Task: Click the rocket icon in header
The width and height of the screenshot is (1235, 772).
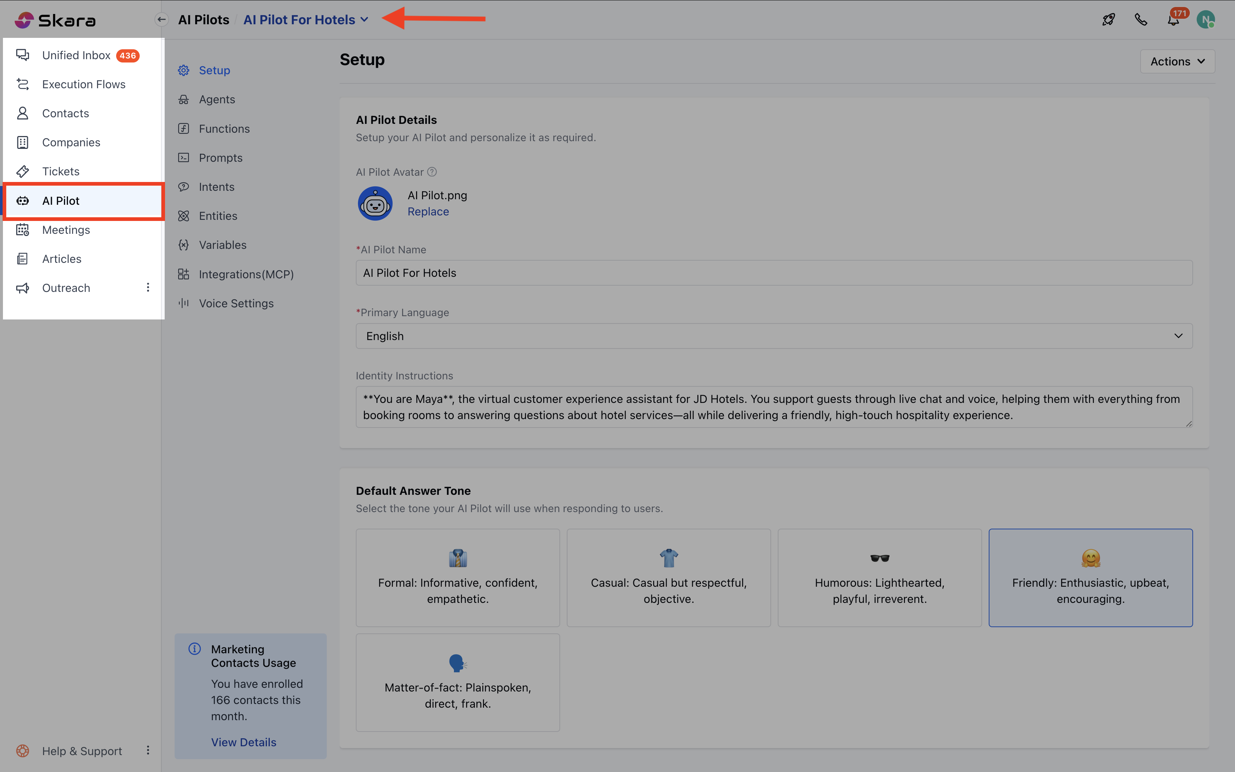Action: [1109, 20]
